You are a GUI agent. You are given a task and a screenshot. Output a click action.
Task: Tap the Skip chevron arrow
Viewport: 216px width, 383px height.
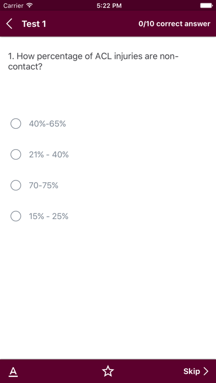[206, 371]
